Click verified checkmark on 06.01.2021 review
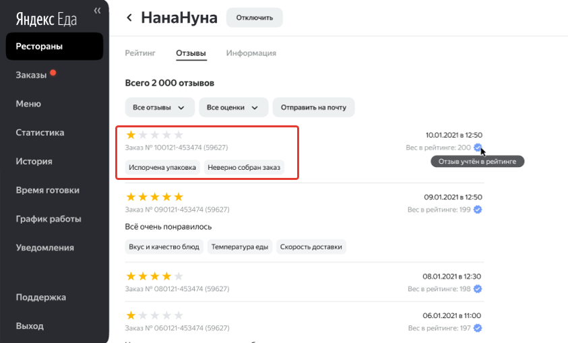The height and width of the screenshot is (343, 568). coord(477,328)
